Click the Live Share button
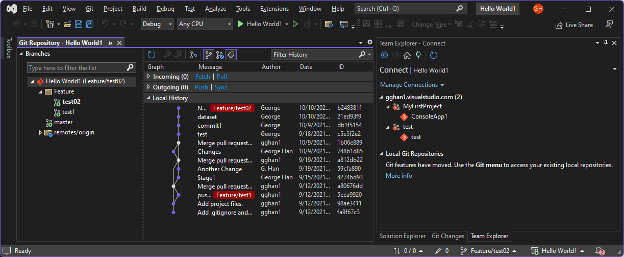 [574, 25]
